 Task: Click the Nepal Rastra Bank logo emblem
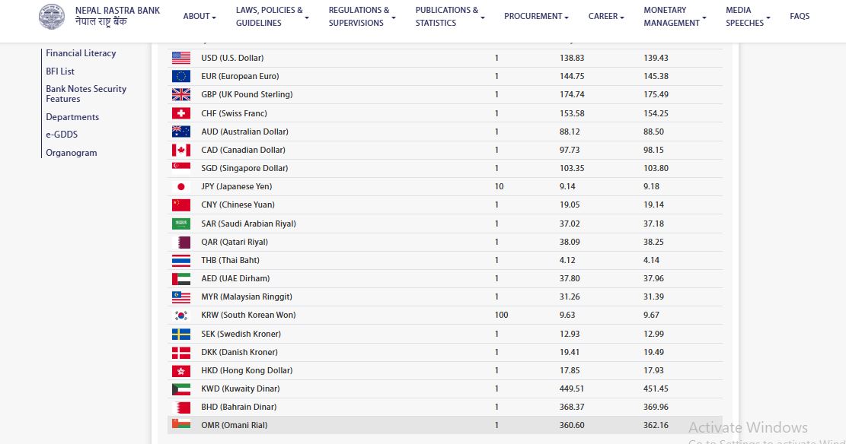click(52, 17)
